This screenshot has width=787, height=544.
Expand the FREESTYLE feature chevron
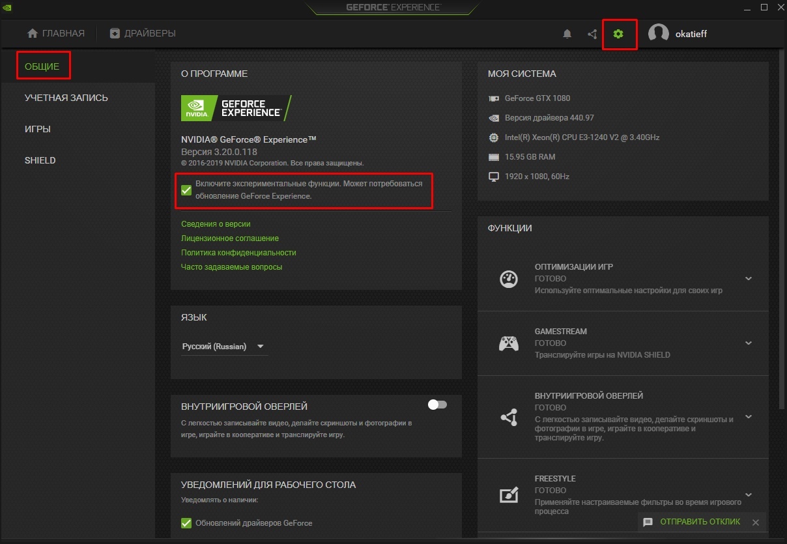click(x=749, y=495)
